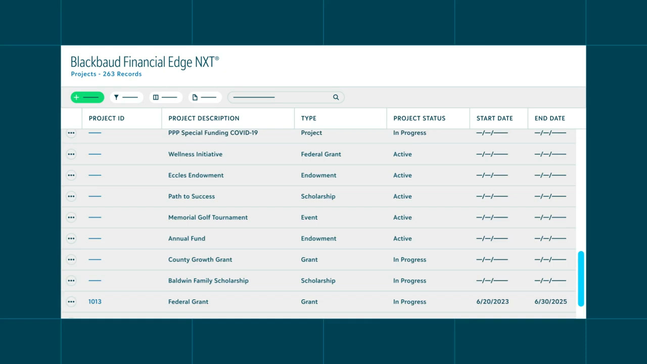Select 'Path to Success' description cell

tap(192, 196)
